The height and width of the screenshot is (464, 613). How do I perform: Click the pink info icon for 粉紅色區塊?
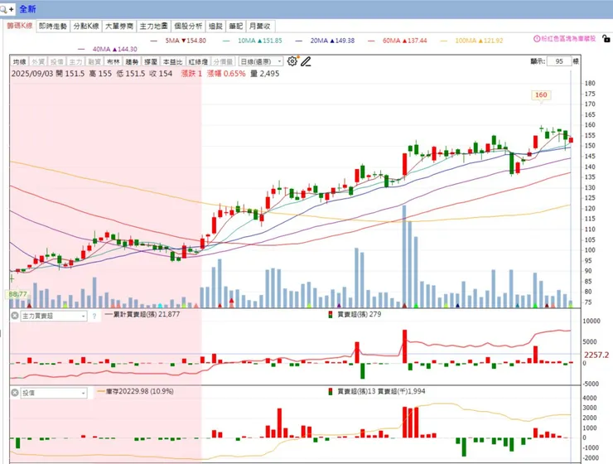click(537, 39)
